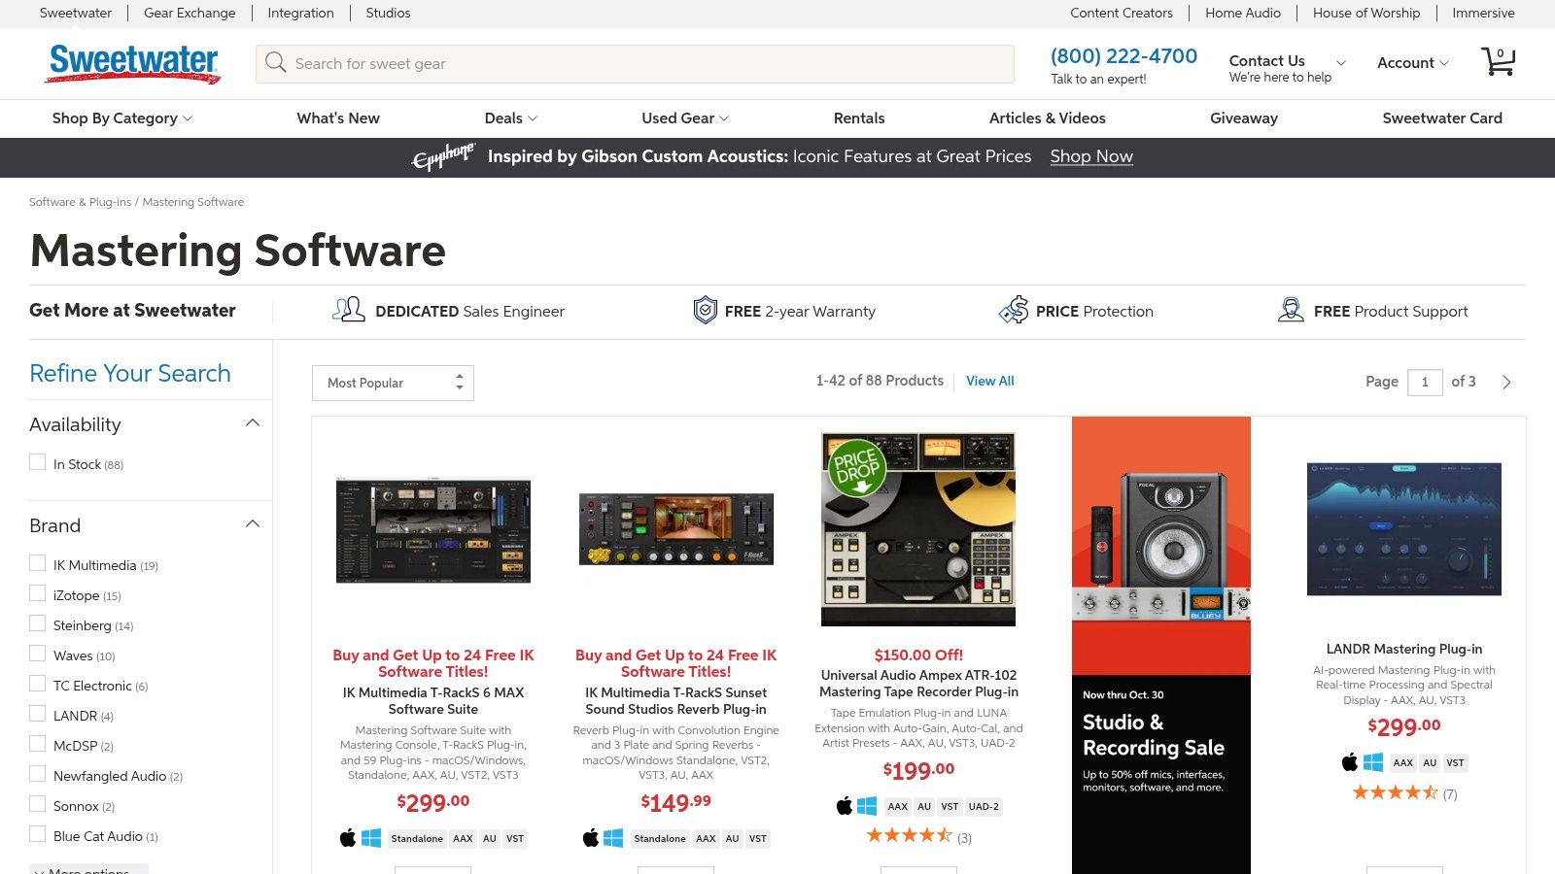Click star rating of Ampex ATR-102
This screenshot has height=874, width=1555.
tap(909, 835)
